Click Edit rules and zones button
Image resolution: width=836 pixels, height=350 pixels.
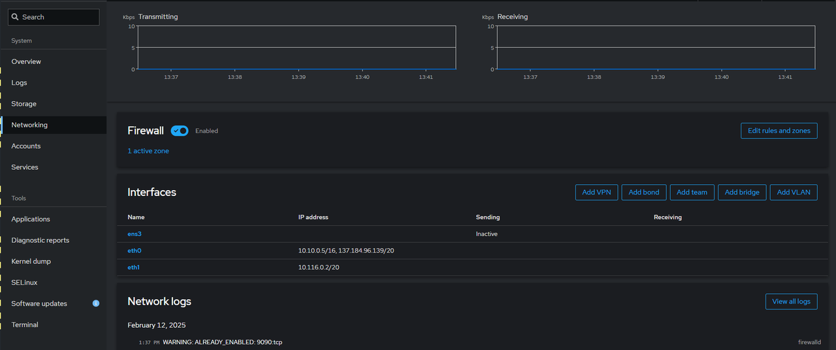pyautogui.click(x=779, y=131)
